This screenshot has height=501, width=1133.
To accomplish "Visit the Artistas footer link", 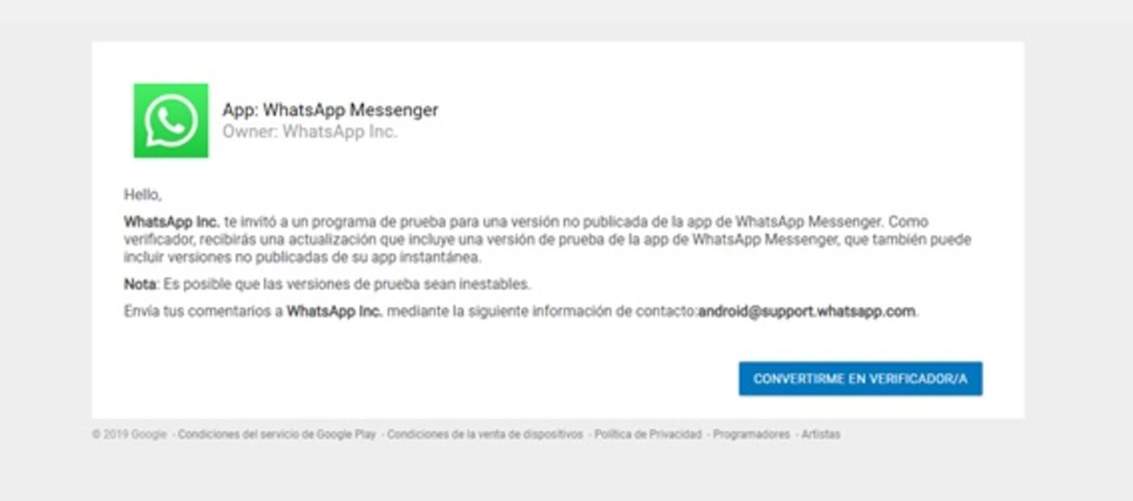I will point(821,435).
